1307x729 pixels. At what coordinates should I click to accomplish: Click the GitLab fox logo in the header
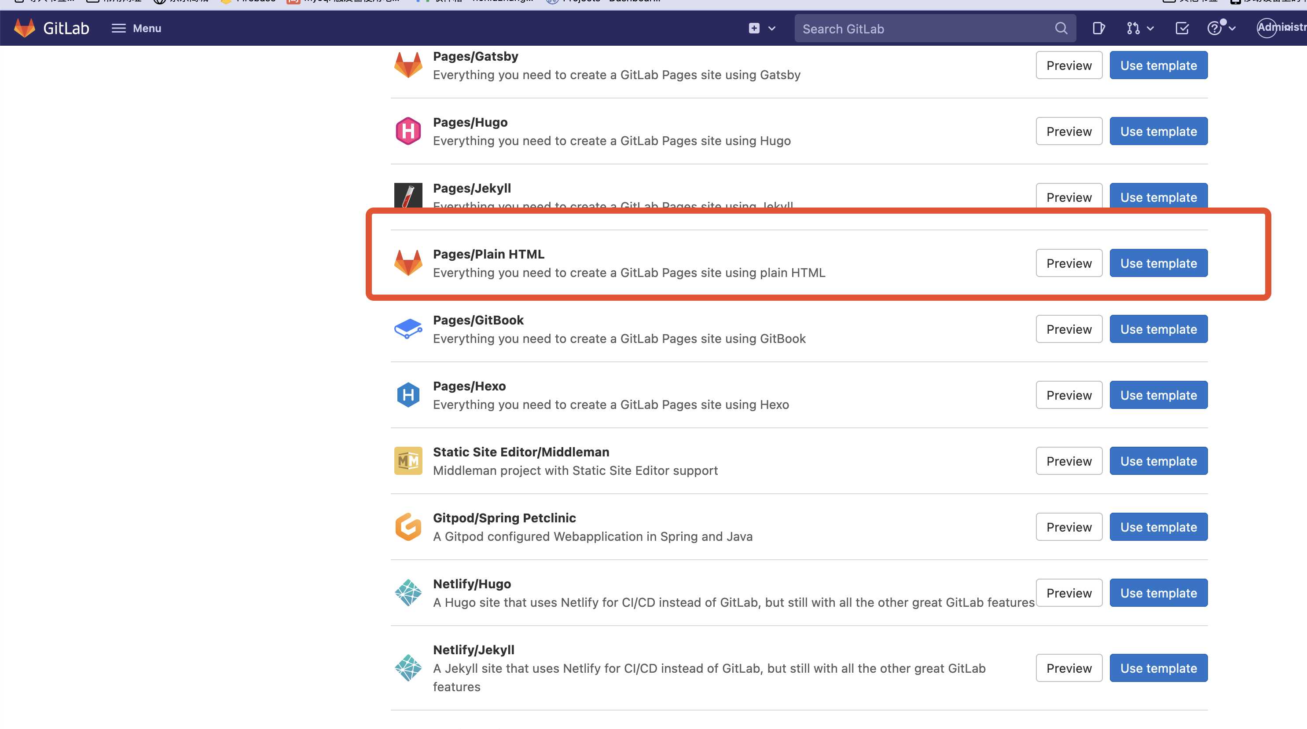[24, 28]
